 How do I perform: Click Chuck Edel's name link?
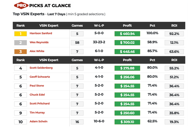coord(37,95)
